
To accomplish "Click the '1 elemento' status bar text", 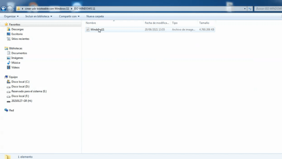I will click(25, 157).
